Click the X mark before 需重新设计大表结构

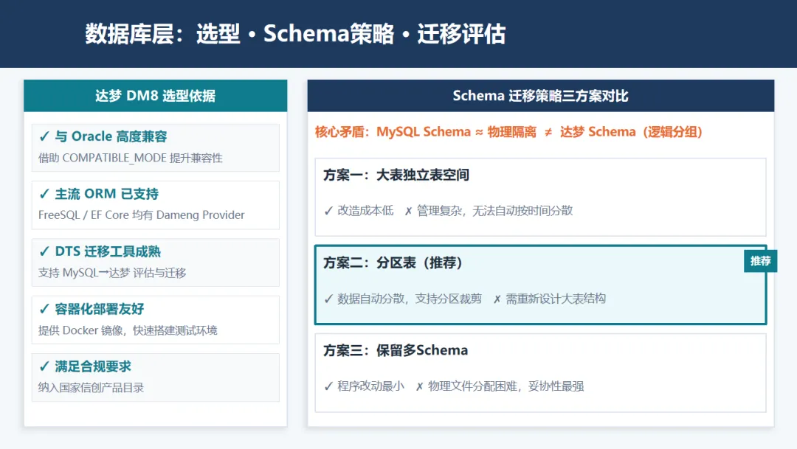point(497,299)
